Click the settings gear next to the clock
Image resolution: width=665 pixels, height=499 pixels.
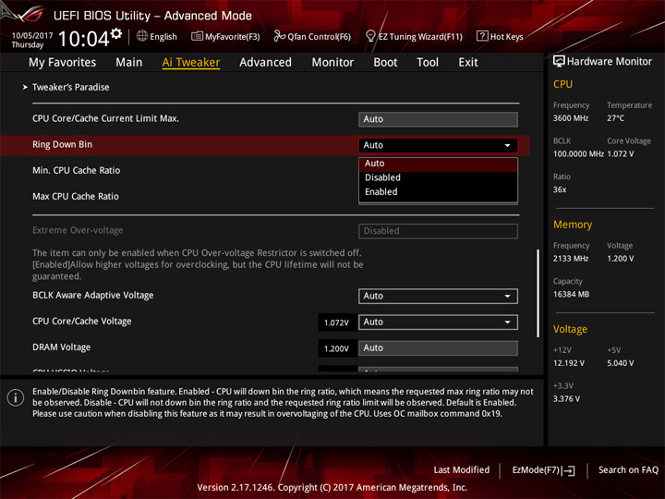point(116,34)
